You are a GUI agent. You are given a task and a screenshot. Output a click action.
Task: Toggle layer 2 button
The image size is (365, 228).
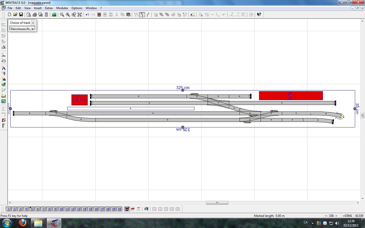(14, 209)
